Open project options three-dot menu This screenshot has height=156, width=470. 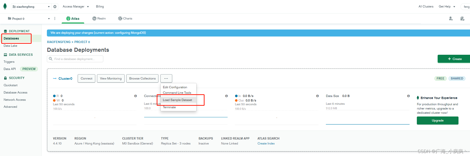point(55,18)
